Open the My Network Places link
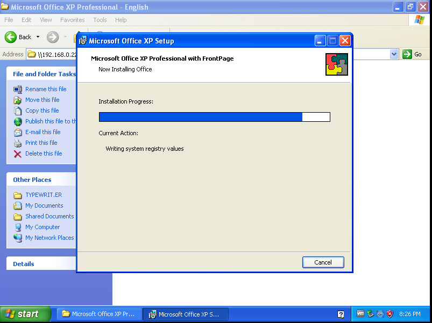 coord(49,238)
